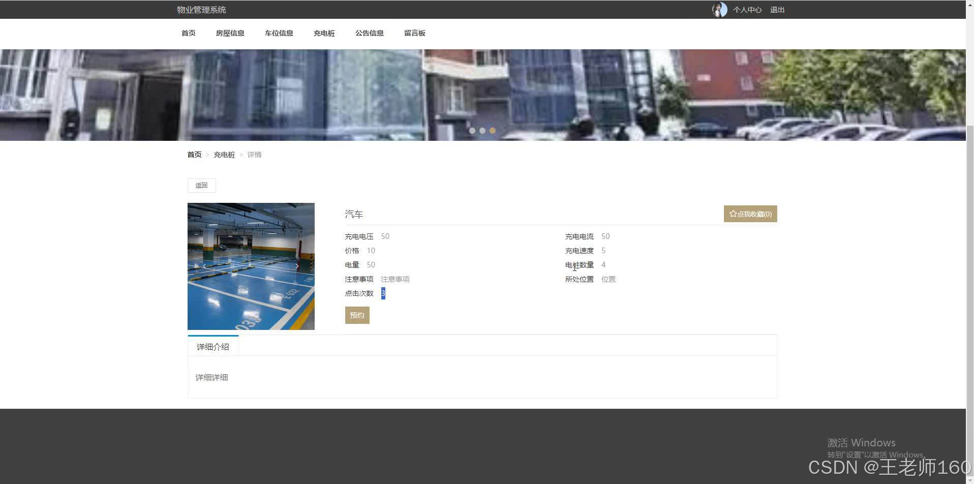Click highlighted 点击次数 value 3
Viewport: 974px width, 484px height.
point(383,293)
